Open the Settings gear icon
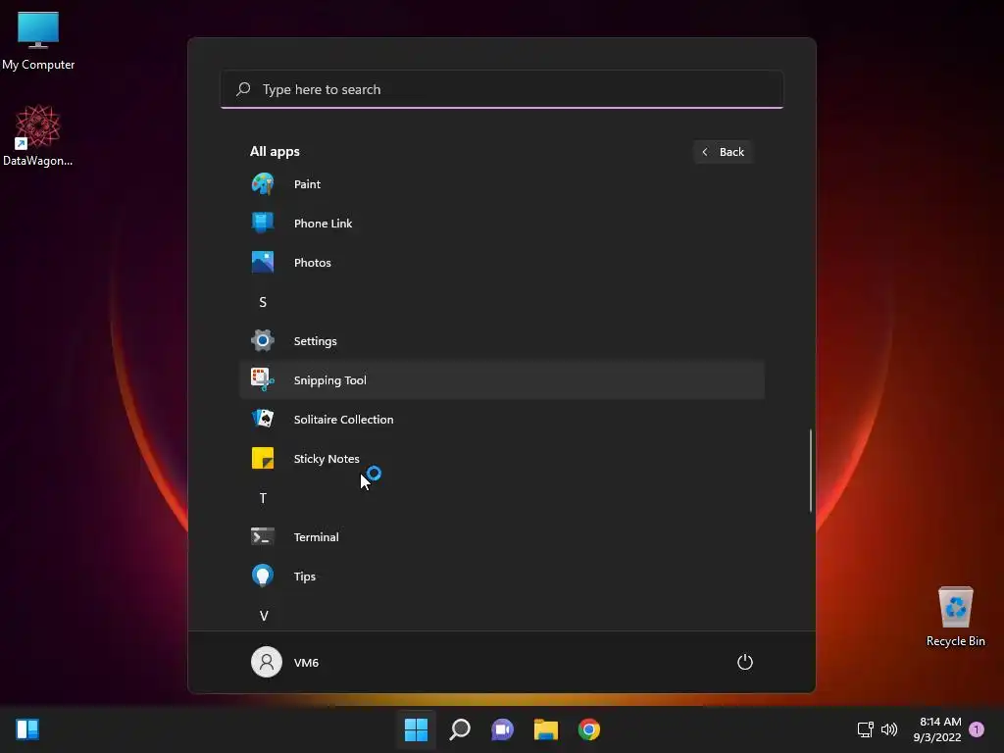The width and height of the screenshot is (1004, 753). (263, 340)
